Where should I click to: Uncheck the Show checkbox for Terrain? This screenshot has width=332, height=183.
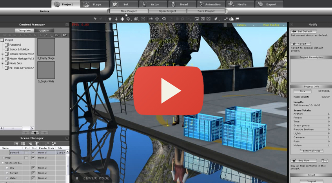(x=33, y=173)
